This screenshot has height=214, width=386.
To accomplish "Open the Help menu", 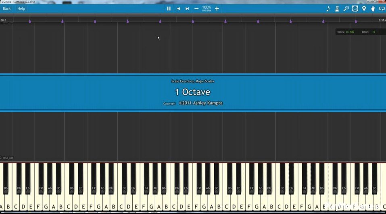I will pos(21,8).
